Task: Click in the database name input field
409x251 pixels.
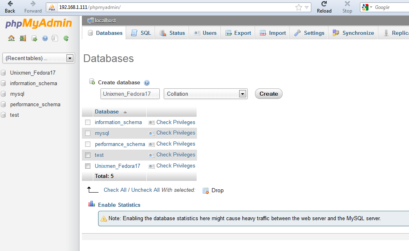Action: click(130, 94)
